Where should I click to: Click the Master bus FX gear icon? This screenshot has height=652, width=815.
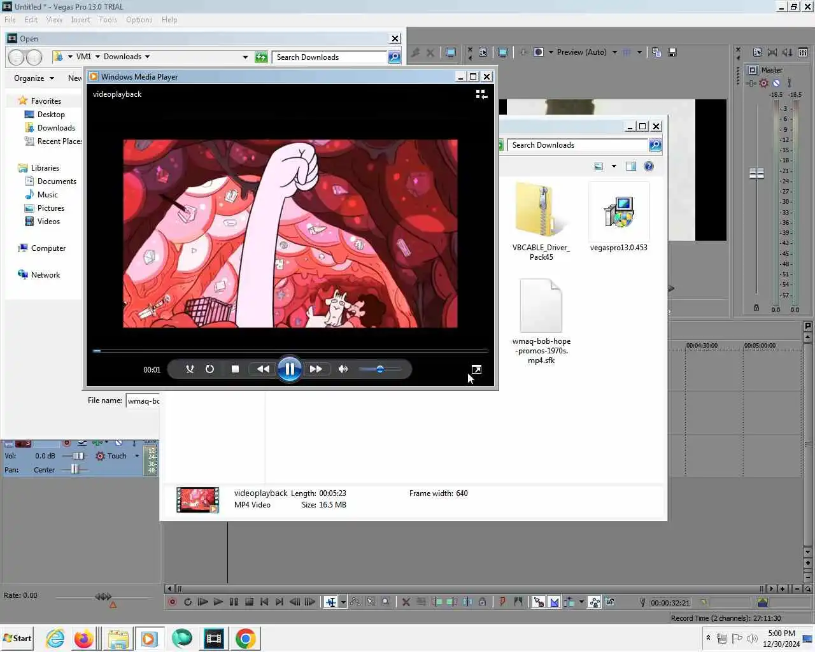[x=763, y=83]
